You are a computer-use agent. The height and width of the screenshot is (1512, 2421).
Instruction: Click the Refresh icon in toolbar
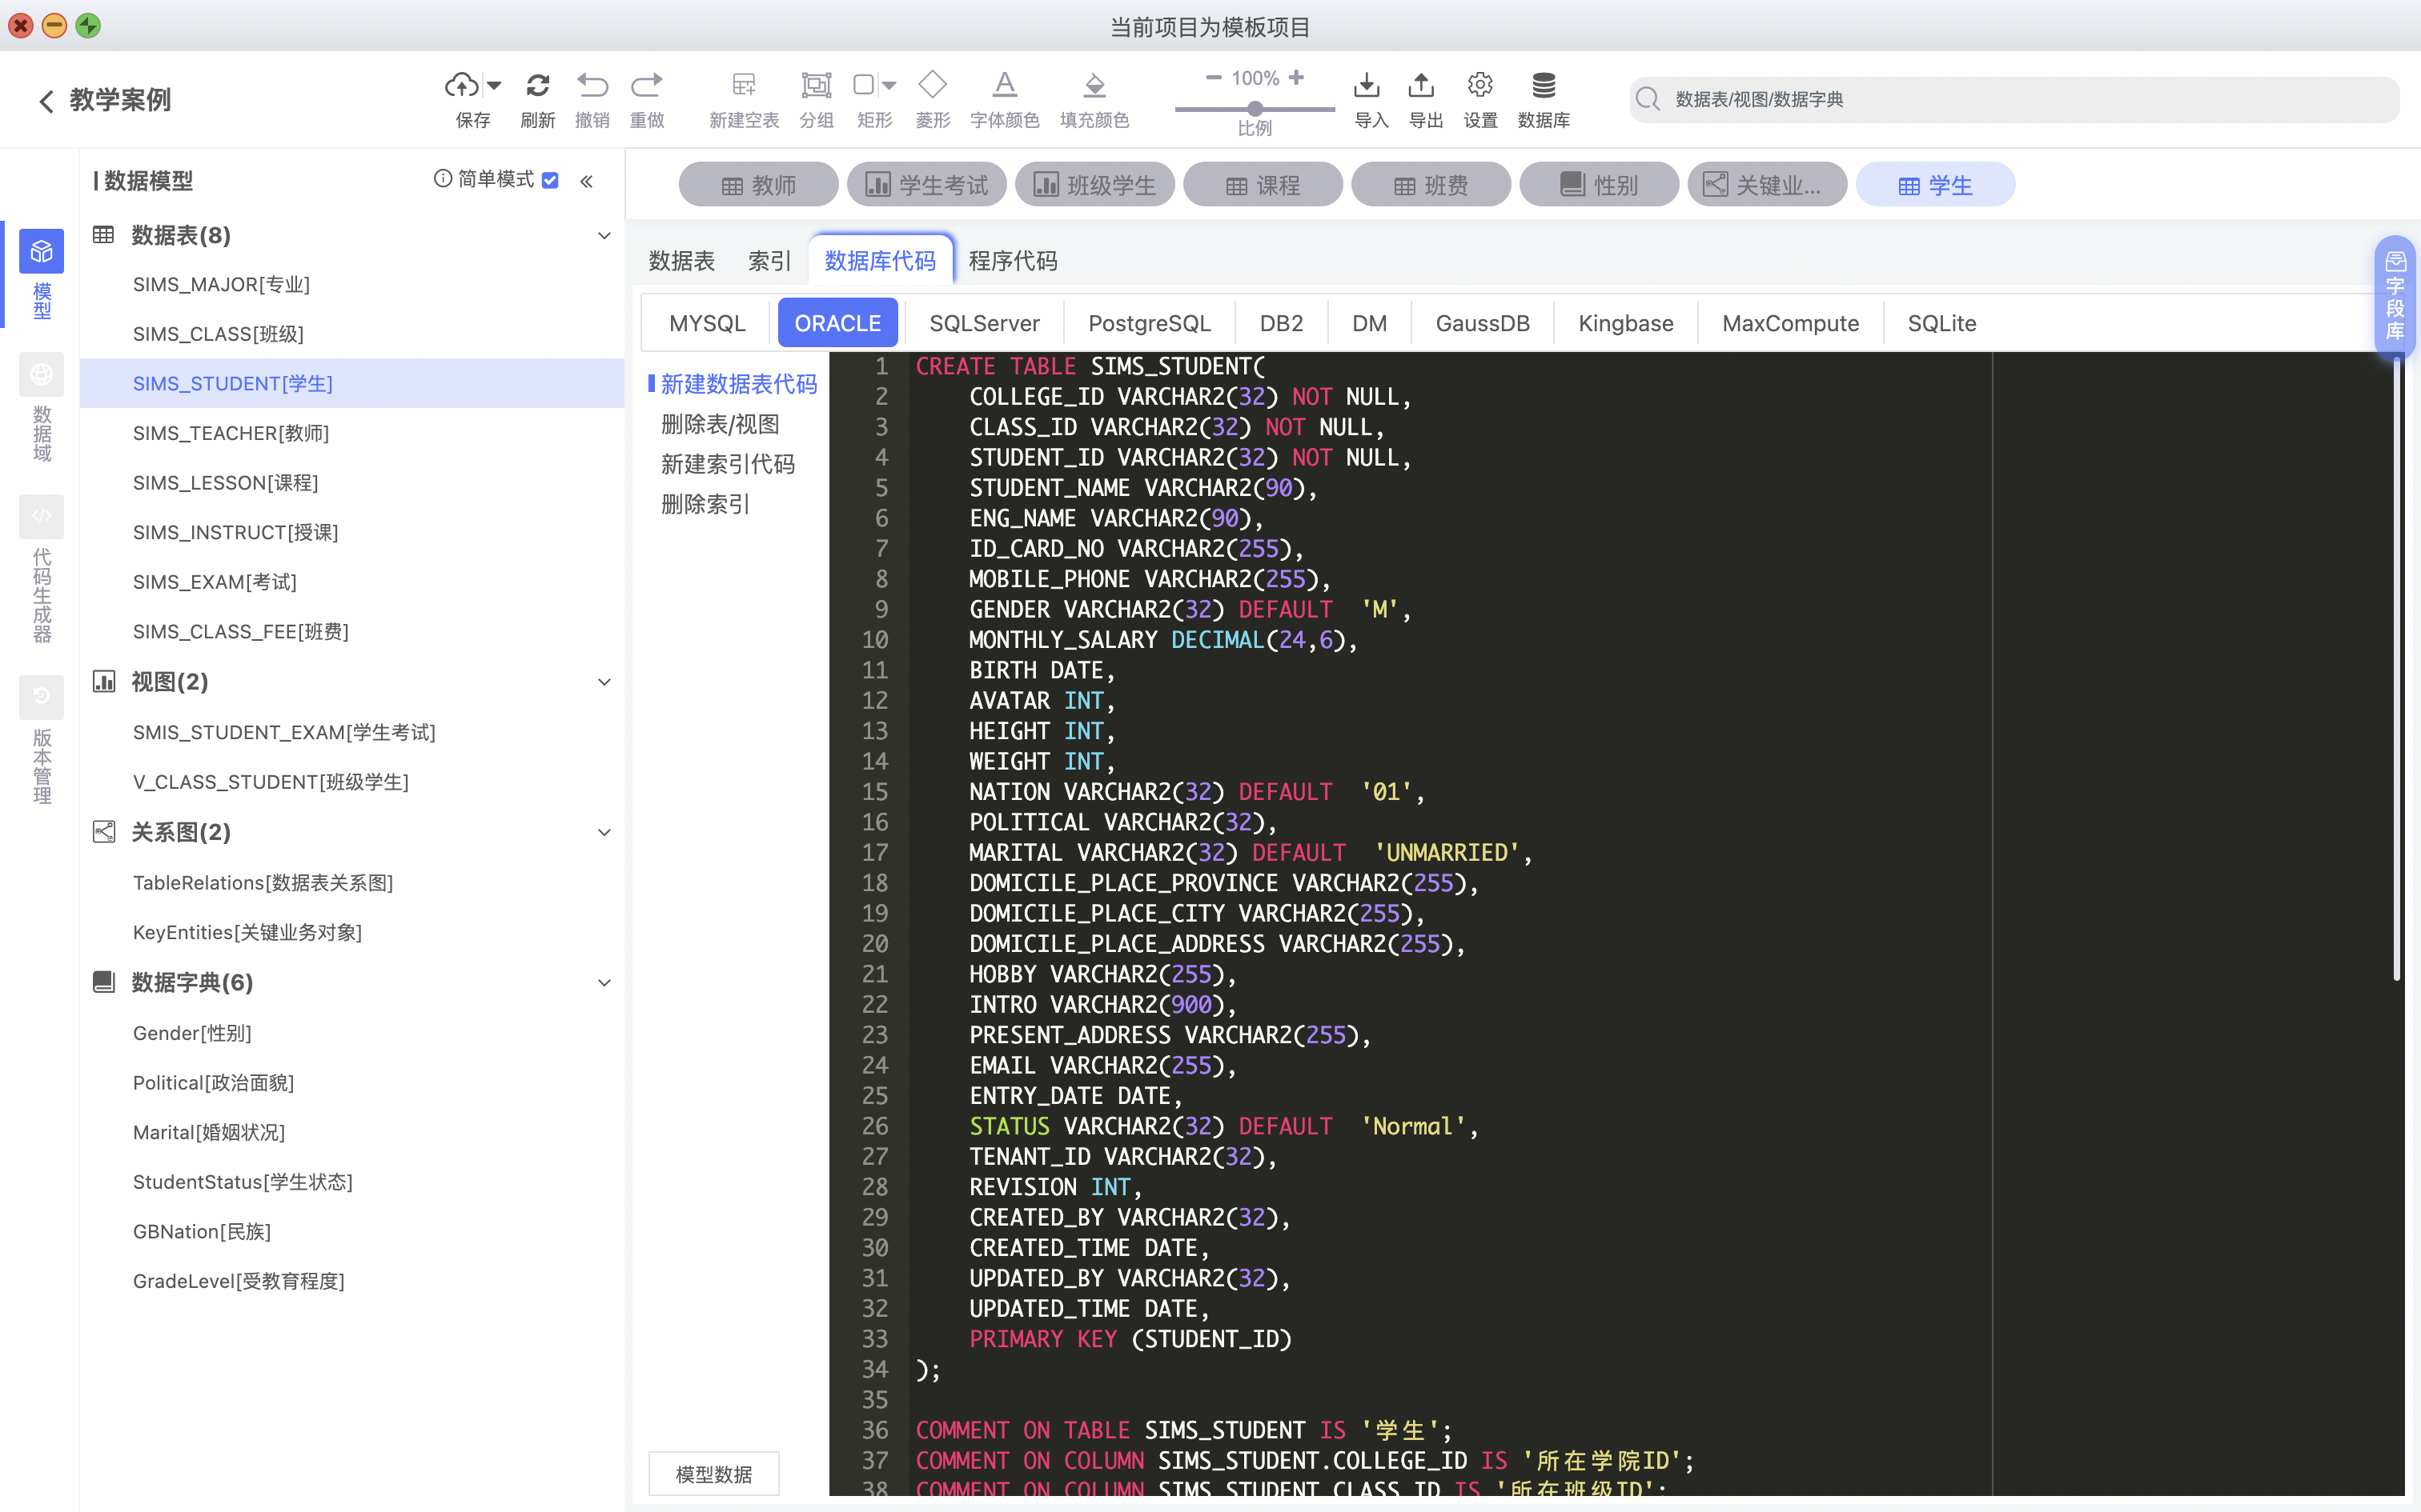(537, 85)
